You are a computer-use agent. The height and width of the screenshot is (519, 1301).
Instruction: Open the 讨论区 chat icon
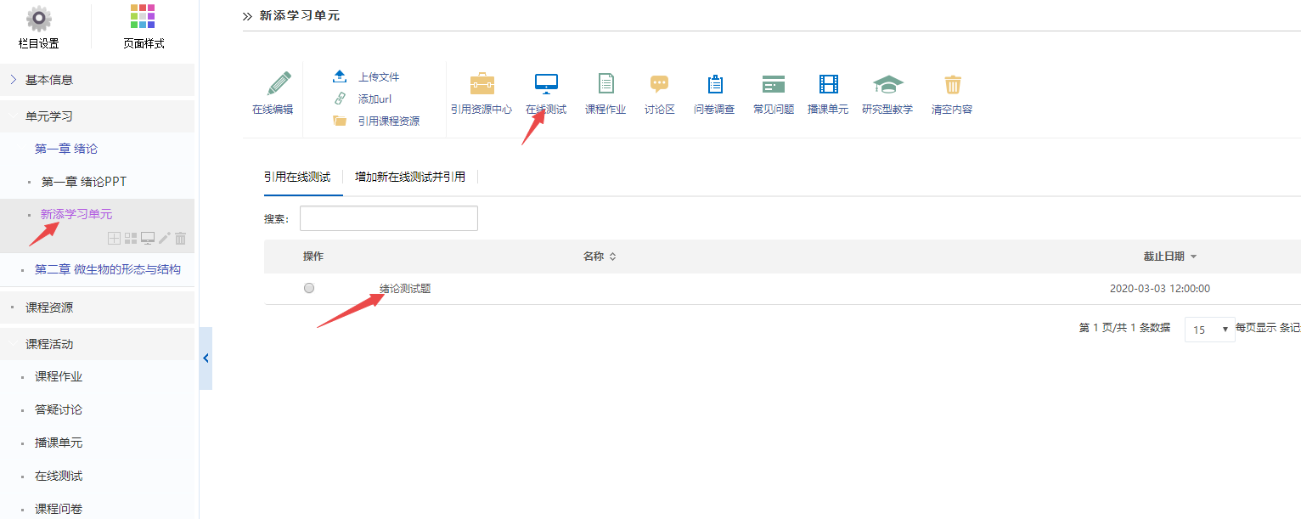click(x=659, y=84)
